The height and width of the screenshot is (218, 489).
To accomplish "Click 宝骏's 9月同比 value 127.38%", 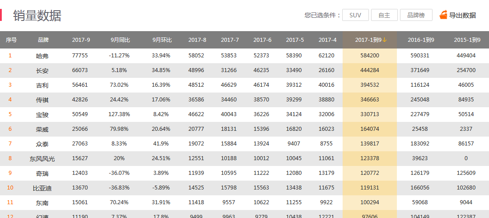I will coord(119,114).
